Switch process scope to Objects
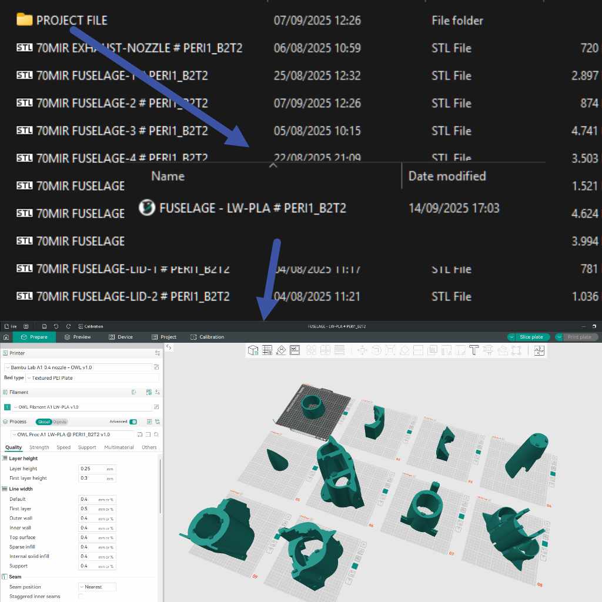This screenshot has height=602, width=602. tap(60, 422)
